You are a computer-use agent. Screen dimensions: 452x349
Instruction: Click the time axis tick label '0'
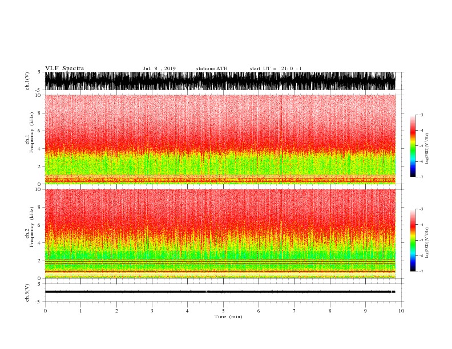pos(45,311)
